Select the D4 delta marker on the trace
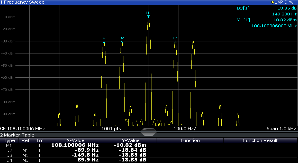298x163 pixels. click(x=175, y=42)
